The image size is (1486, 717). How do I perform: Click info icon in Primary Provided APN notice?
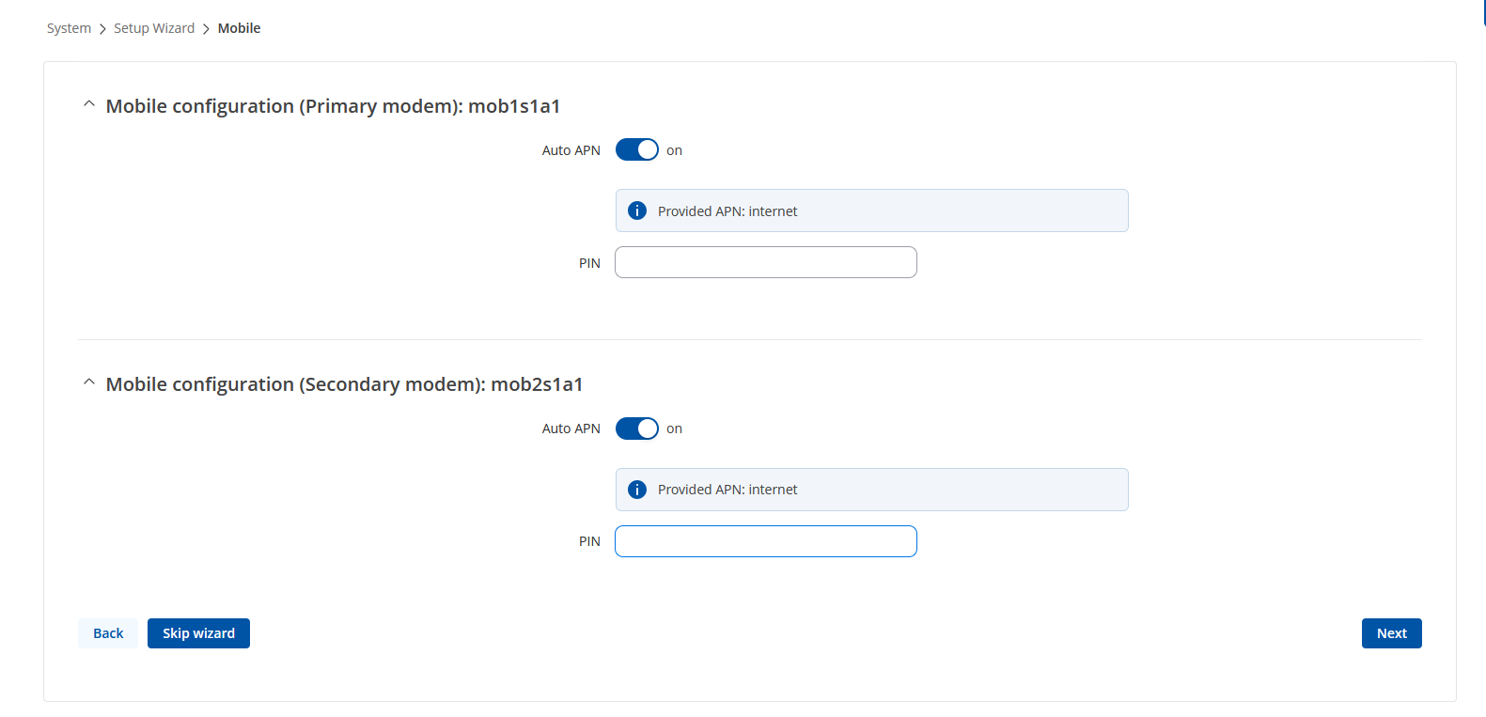637,210
